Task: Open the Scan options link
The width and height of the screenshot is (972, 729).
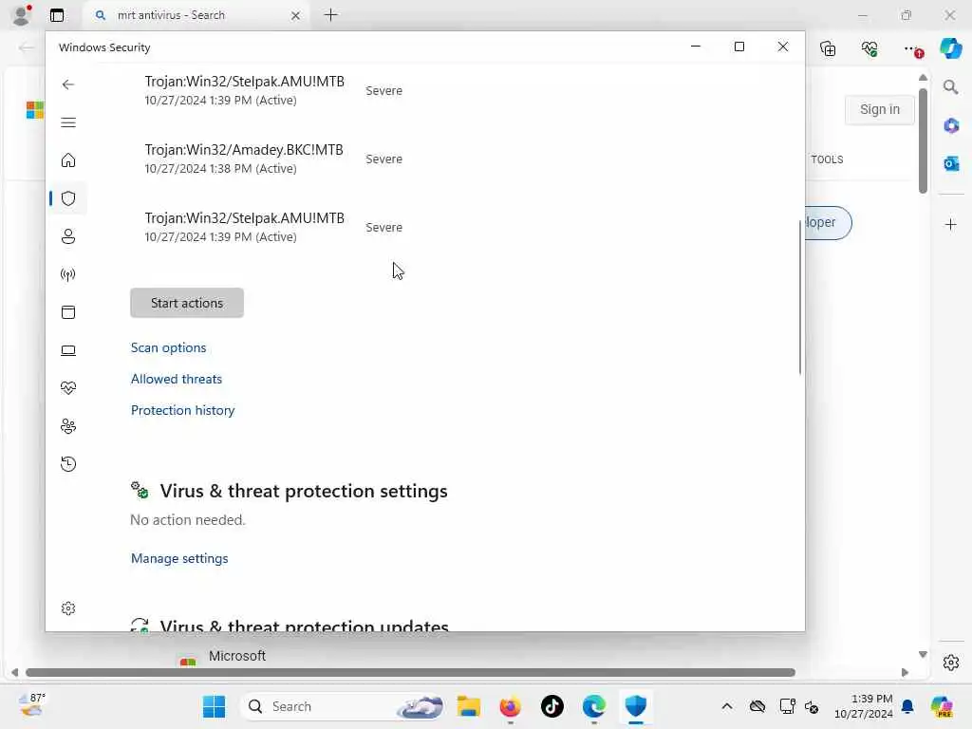Action: tap(169, 347)
